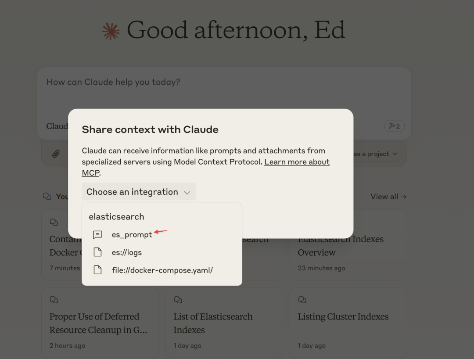The height and width of the screenshot is (359, 474).
Task: Open the Choose an integration dropdown
Action: coord(139,192)
